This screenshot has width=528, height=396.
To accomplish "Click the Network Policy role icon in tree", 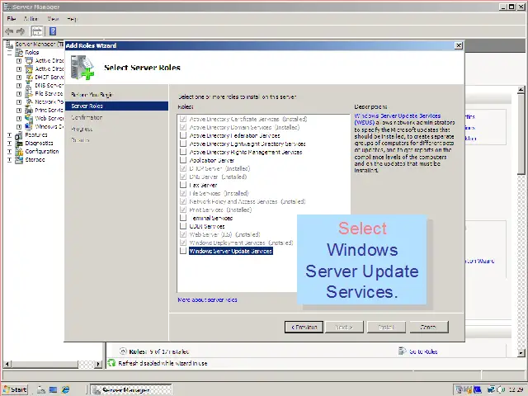I will pos(30,101).
